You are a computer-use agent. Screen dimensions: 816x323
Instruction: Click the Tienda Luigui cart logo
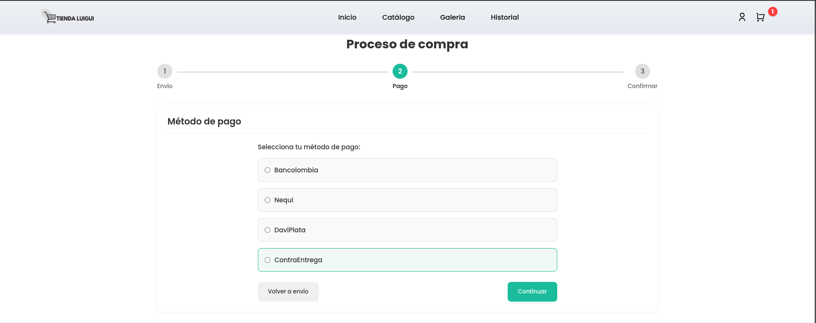[x=68, y=17]
